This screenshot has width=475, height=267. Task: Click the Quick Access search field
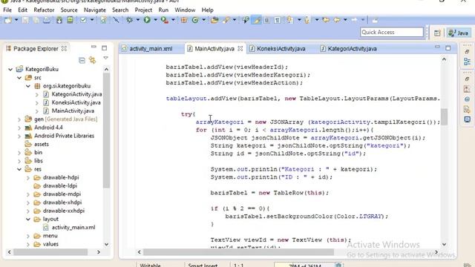tap(392, 32)
